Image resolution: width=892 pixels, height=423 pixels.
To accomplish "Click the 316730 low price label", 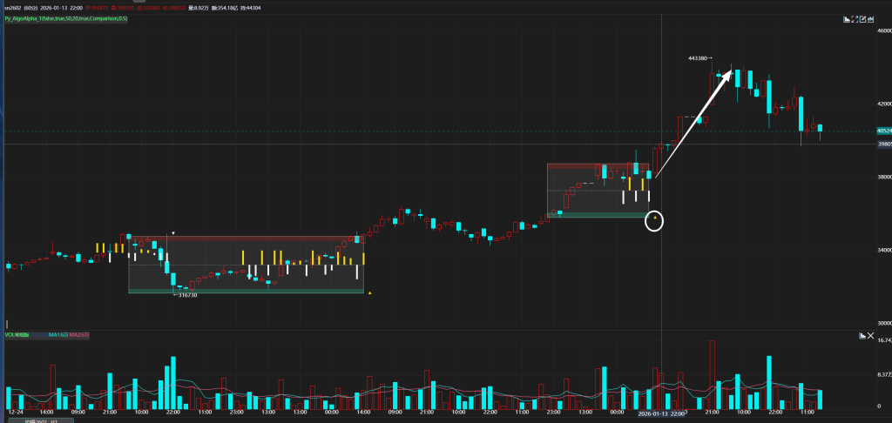I will pyautogui.click(x=185, y=295).
